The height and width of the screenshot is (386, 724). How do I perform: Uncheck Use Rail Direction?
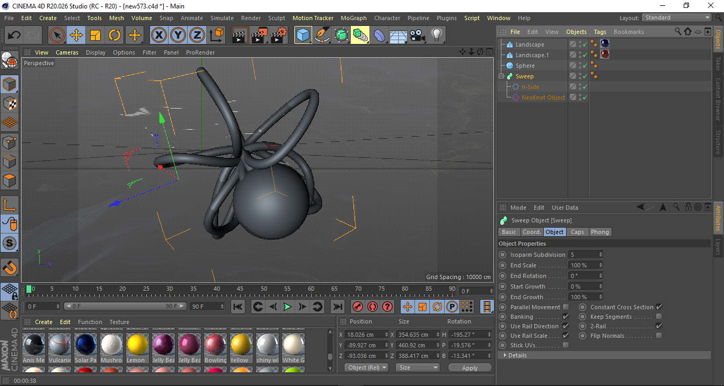tap(566, 326)
